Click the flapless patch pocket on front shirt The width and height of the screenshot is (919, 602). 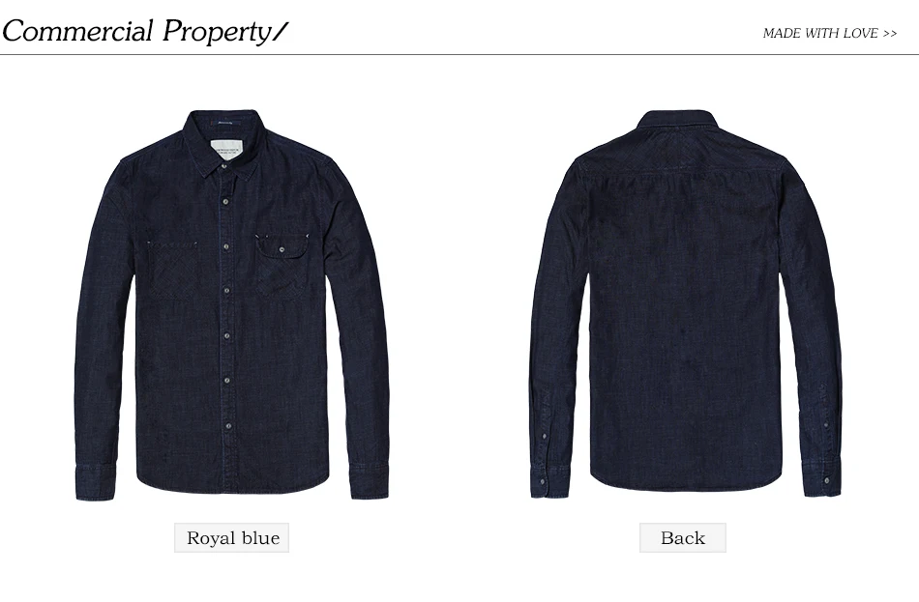point(173,270)
